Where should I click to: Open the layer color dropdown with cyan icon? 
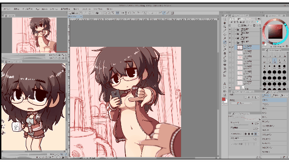(x=259, y=22)
